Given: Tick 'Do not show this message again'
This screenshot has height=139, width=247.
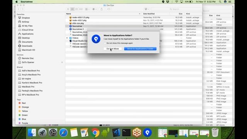Looking at the screenshot, I should click(x=105, y=43).
